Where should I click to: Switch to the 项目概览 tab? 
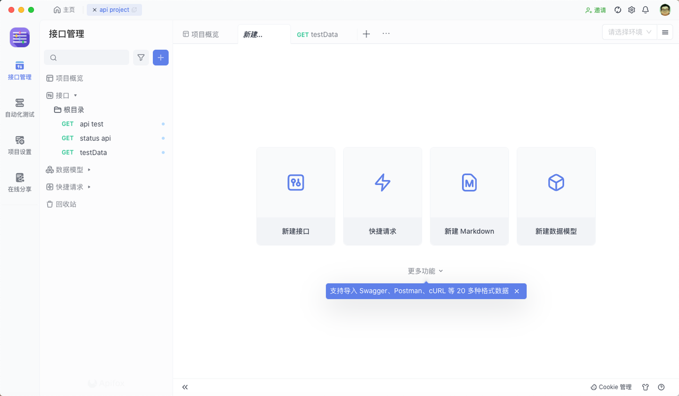pos(201,34)
